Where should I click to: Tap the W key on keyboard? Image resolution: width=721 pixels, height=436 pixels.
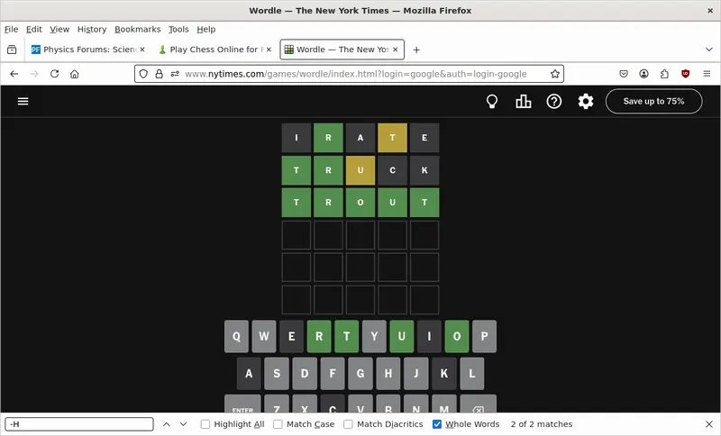tap(264, 336)
